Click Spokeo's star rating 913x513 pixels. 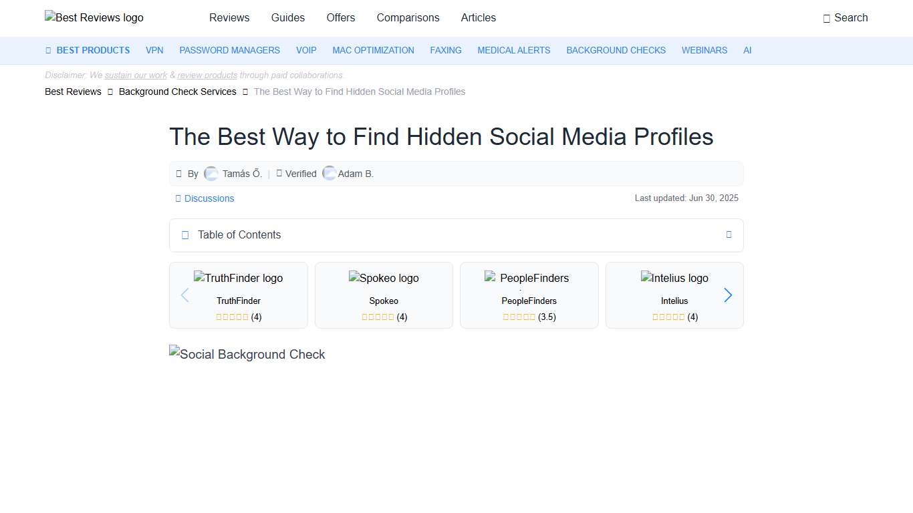click(x=378, y=317)
